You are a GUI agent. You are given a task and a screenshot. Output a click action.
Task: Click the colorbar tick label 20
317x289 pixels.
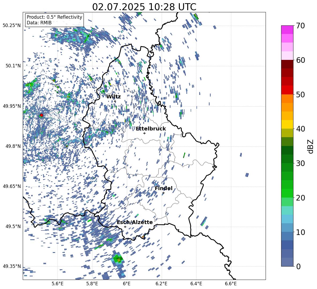(x=300, y=198)
